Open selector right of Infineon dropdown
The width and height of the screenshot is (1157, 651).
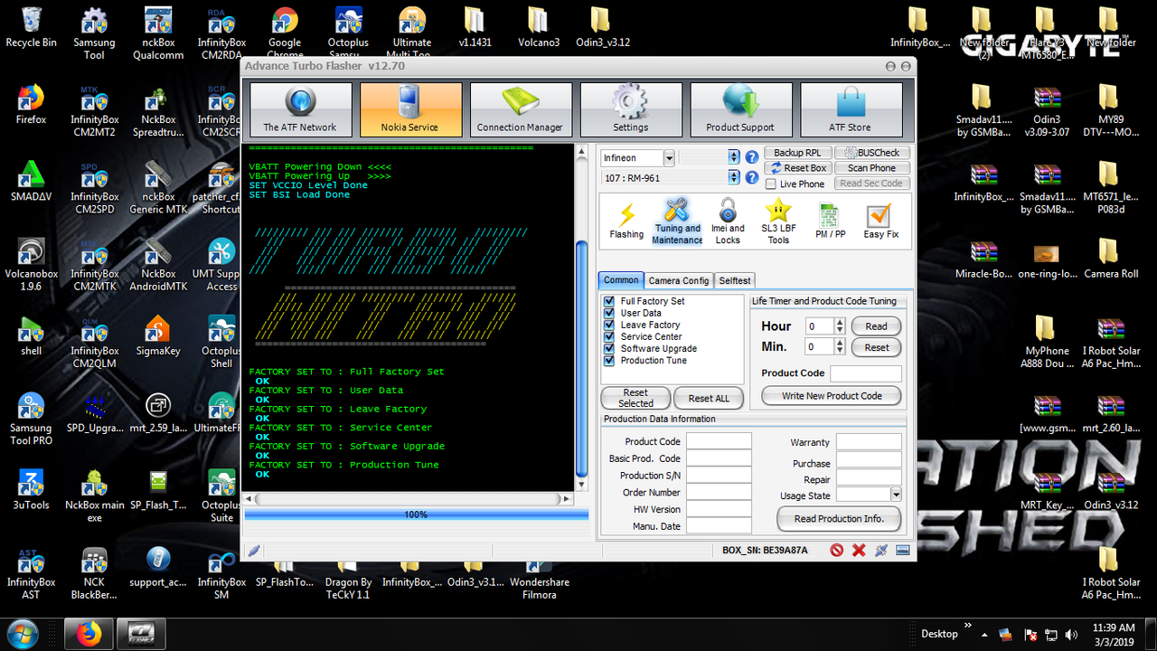[733, 157]
